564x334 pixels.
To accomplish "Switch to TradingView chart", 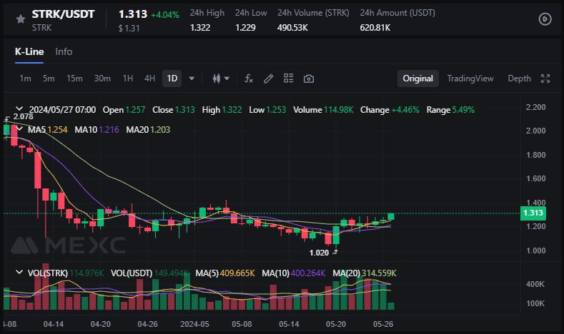I will coord(470,79).
